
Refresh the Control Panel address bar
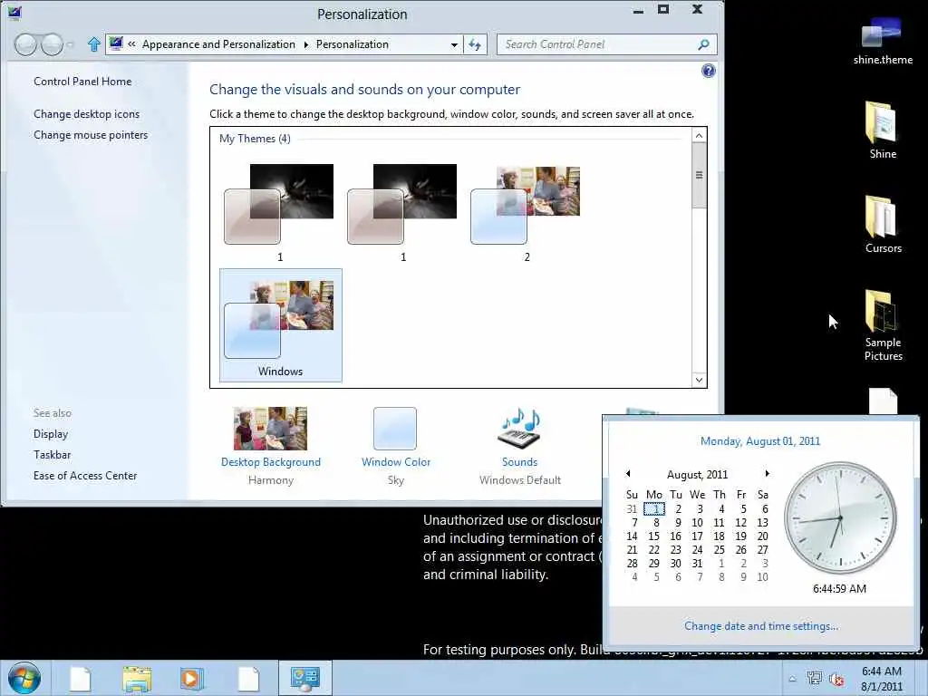pyautogui.click(x=475, y=44)
